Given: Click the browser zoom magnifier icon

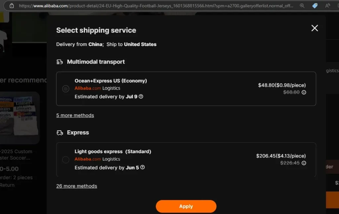Looking at the screenshot, I should 302,6.
